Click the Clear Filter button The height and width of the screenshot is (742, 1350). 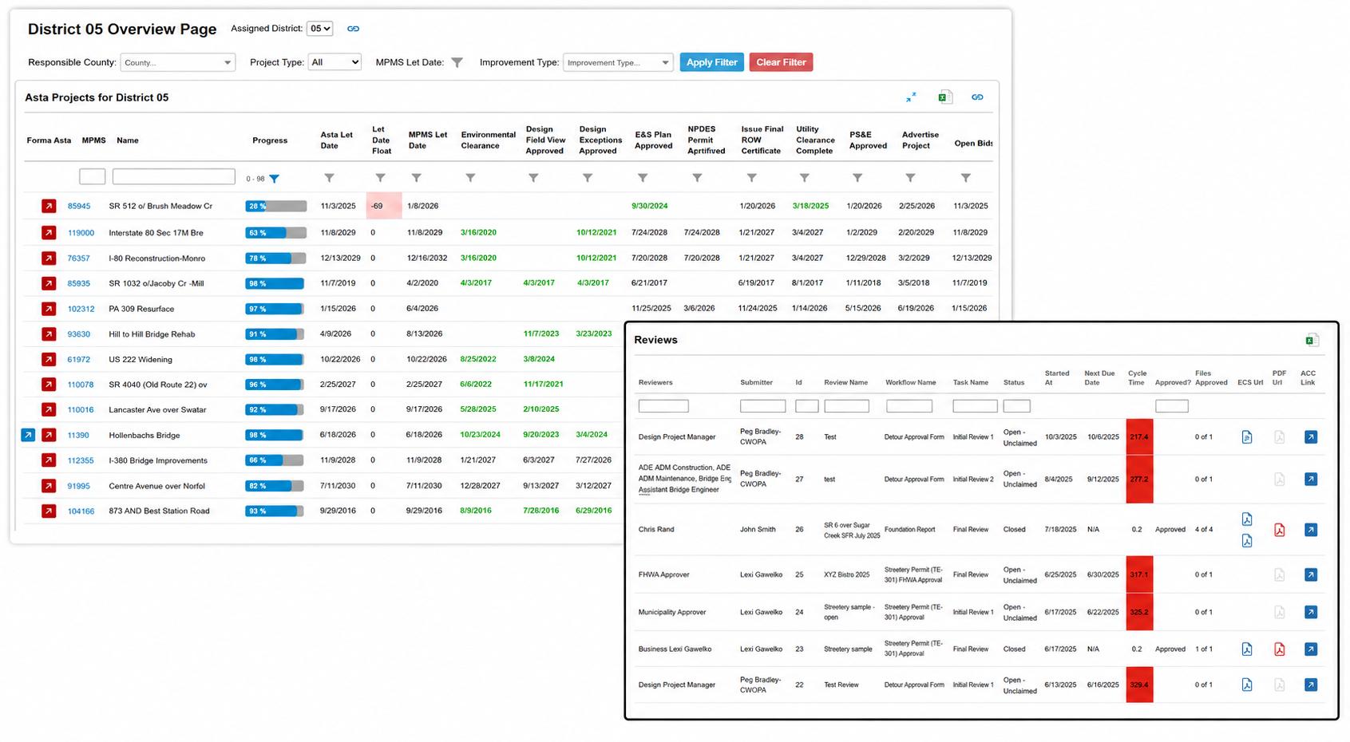(x=781, y=62)
